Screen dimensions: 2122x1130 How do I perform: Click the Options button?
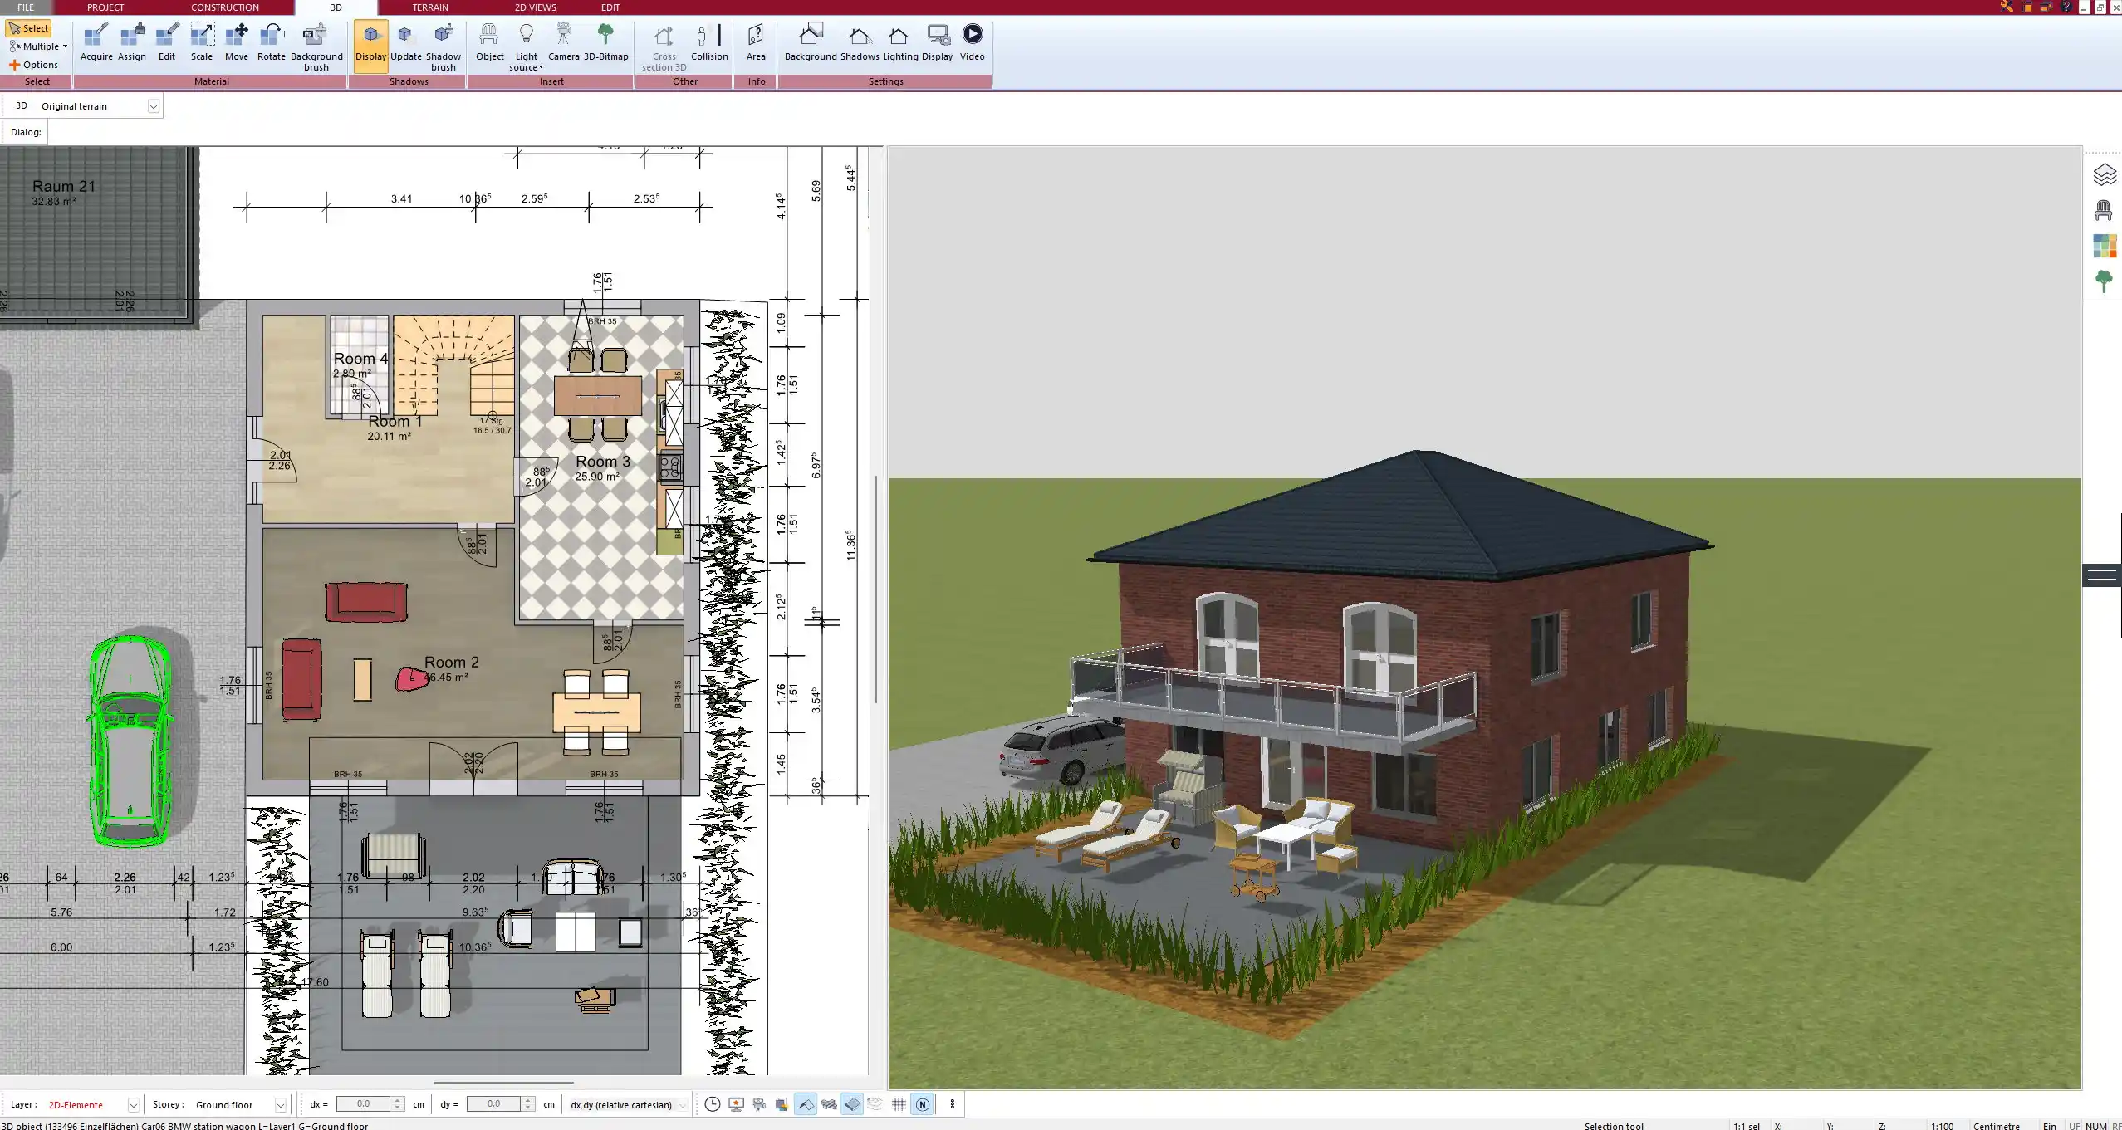pos(33,65)
